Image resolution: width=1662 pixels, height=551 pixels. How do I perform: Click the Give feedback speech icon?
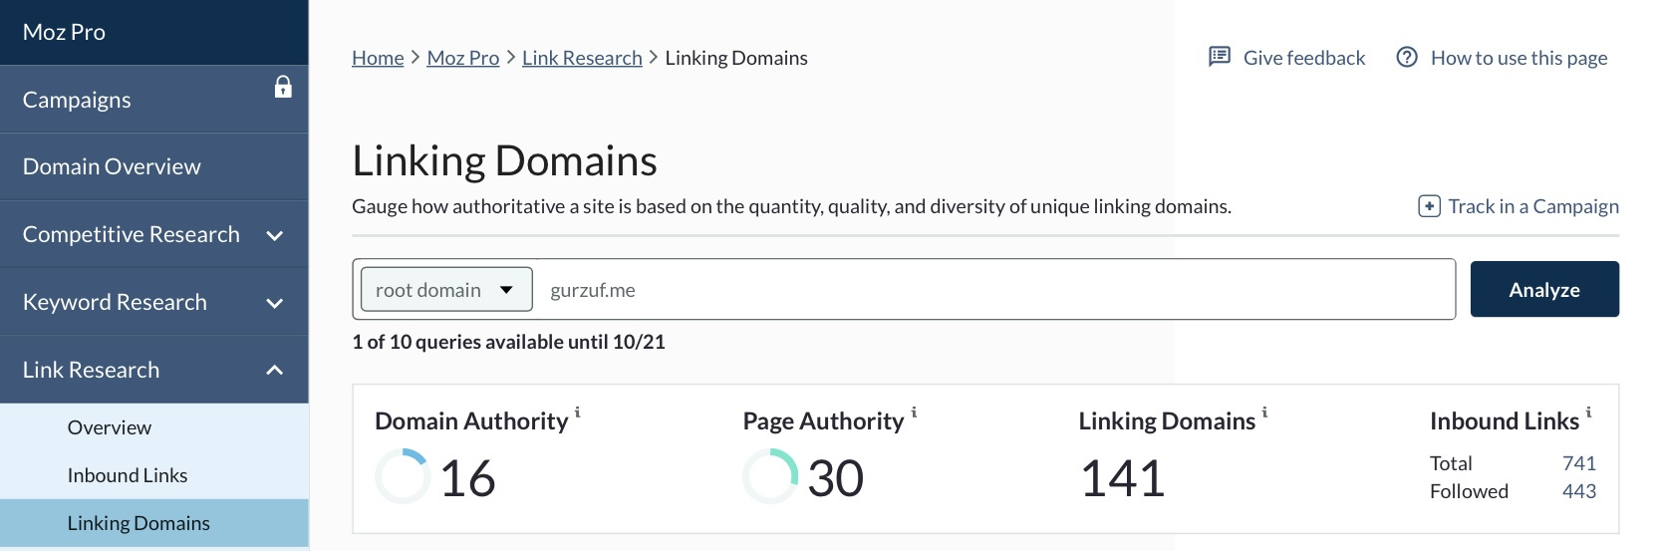click(x=1219, y=57)
